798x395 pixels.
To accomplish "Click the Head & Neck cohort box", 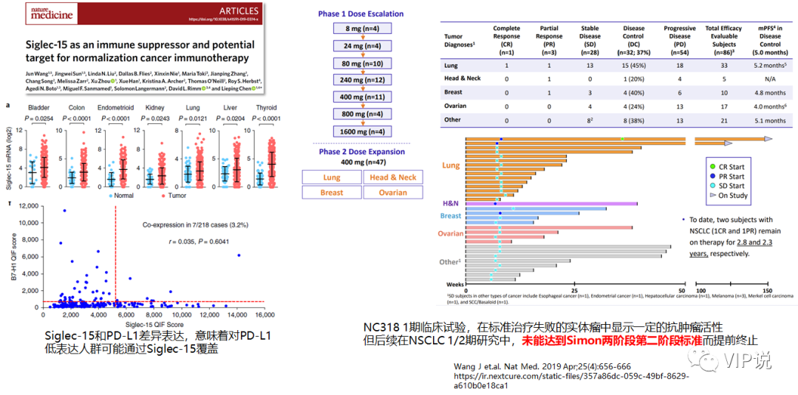I will point(393,177).
